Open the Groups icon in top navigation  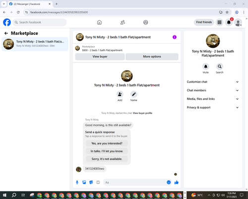(x=146, y=22)
